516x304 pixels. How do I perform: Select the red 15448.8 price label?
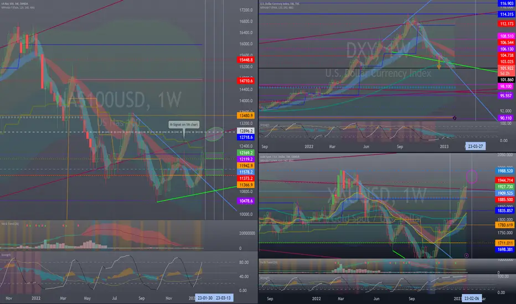click(x=246, y=60)
